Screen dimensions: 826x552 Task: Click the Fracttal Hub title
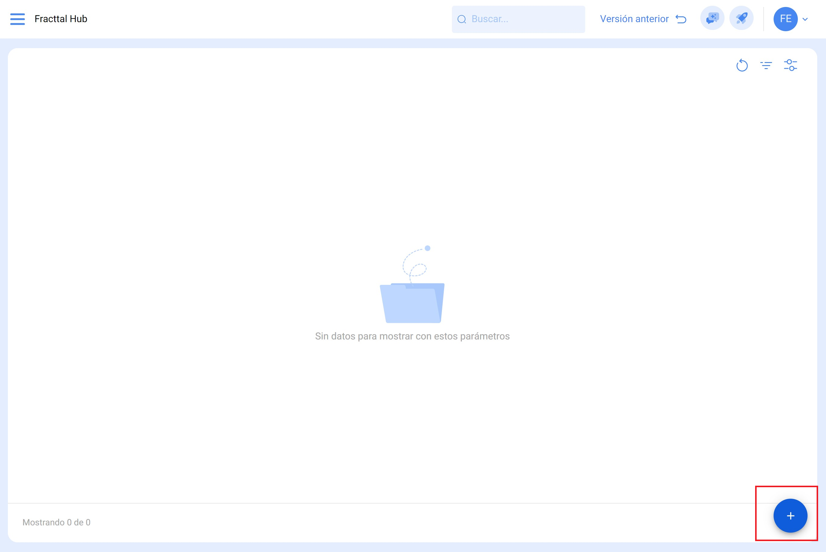(x=61, y=19)
